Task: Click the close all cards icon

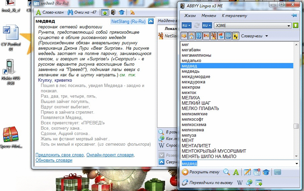Action: coord(257,172)
